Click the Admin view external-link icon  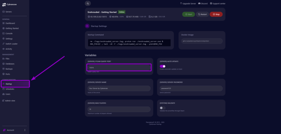[3, 100]
